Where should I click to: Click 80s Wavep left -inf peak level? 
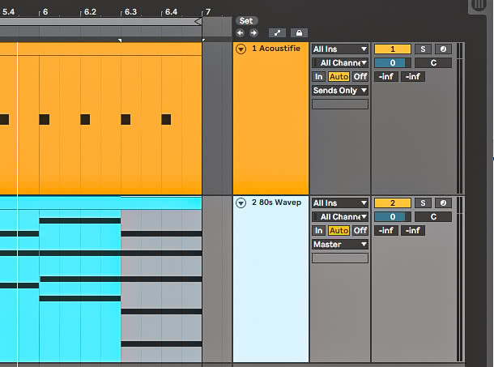point(386,230)
